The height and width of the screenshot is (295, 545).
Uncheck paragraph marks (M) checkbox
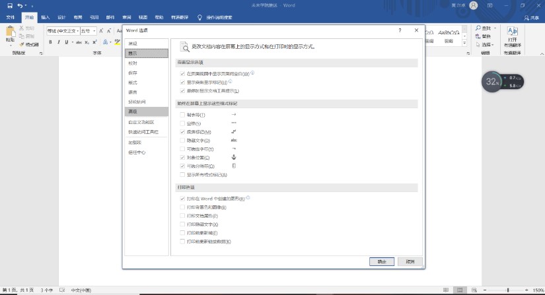(182, 132)
